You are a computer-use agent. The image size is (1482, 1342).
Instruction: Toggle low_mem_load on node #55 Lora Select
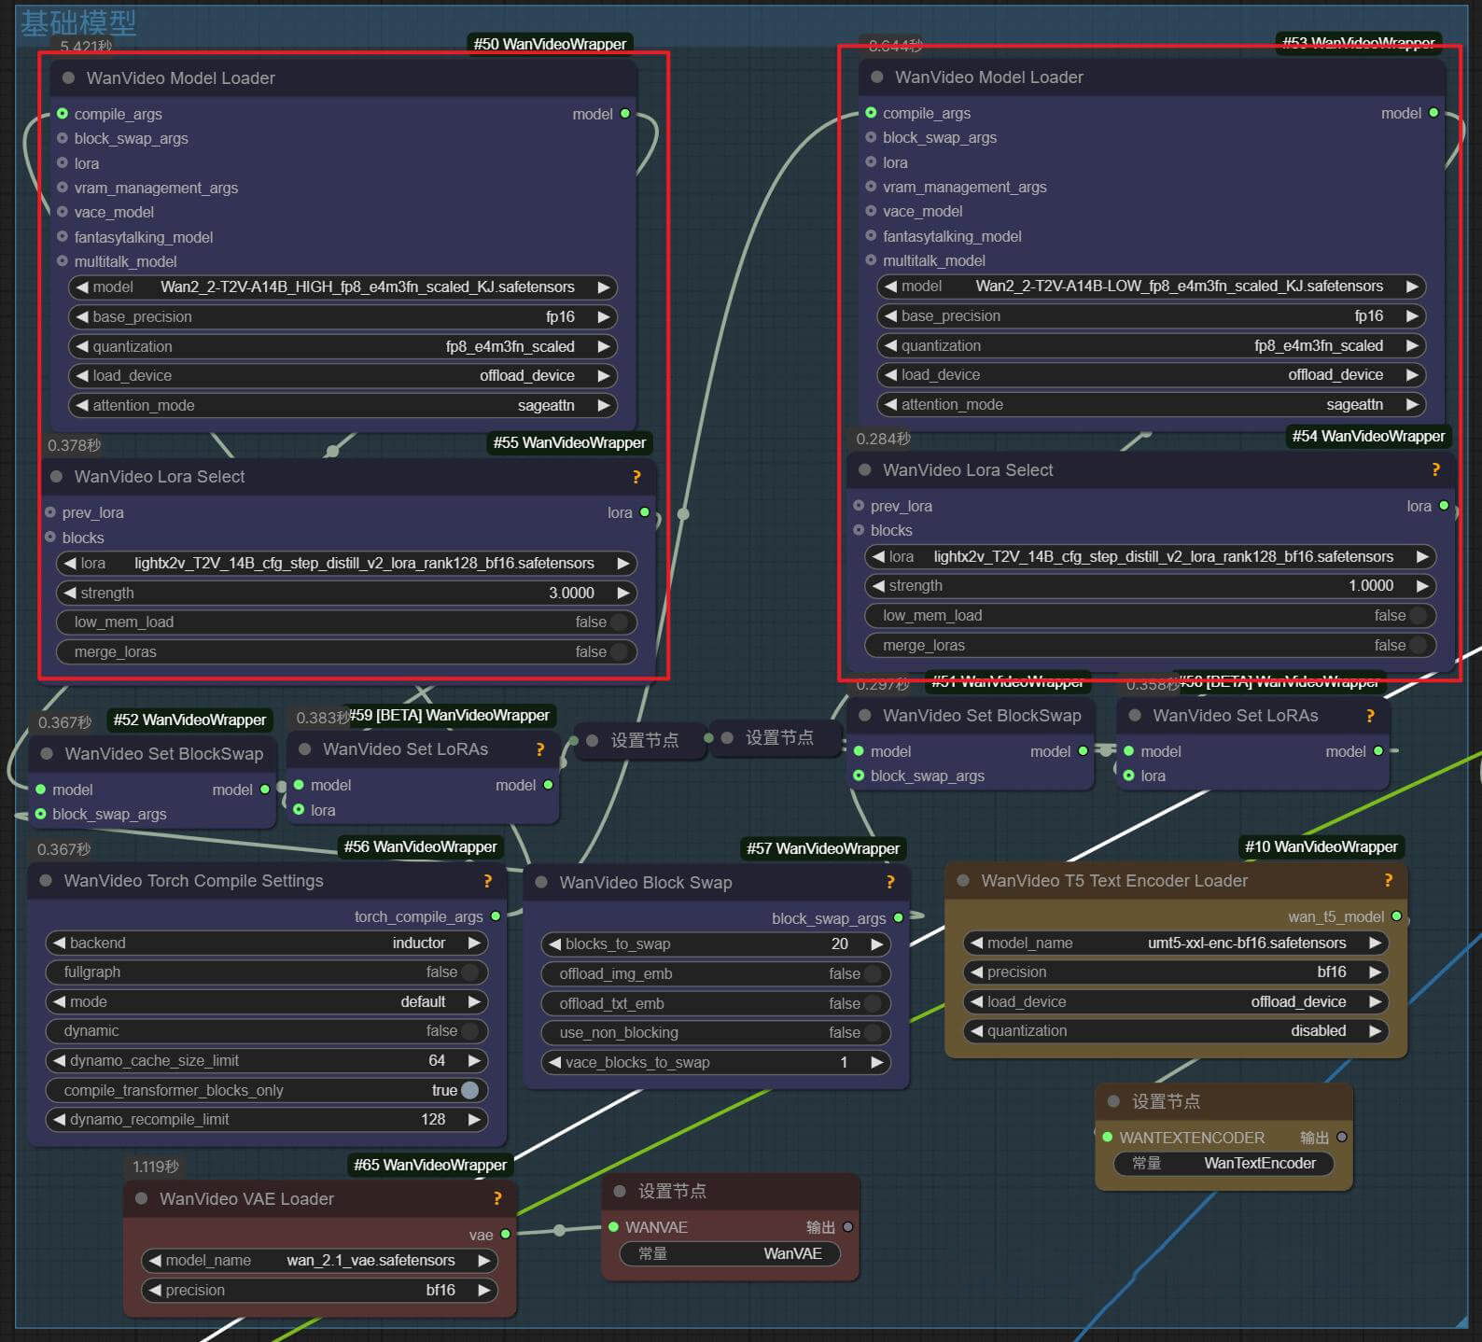346,622
